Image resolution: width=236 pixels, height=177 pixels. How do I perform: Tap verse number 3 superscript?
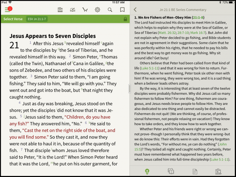click(31, 76)
